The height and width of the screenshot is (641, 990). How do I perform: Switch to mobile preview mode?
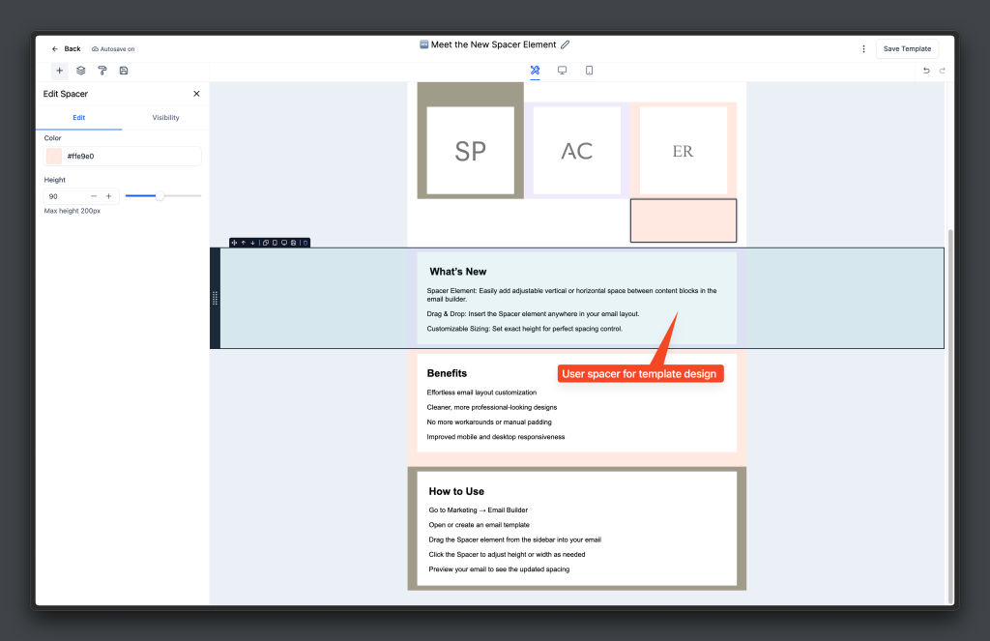589,71
